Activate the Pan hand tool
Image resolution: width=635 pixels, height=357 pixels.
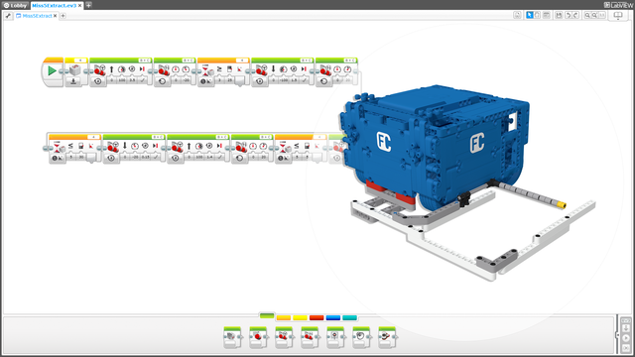point(538,15)
